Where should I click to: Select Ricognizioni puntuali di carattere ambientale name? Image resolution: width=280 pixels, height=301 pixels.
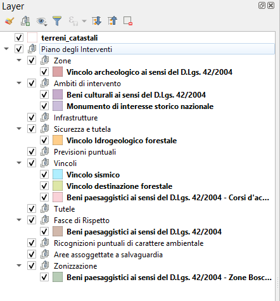[129, 243]
